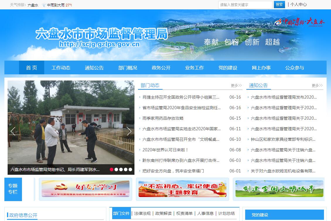Click the previous slide arrow on carousel
331x221 pixels.
(13, 131)
